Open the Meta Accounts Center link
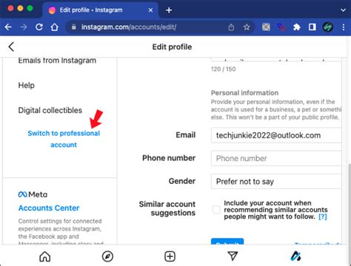 click(49, 208)
